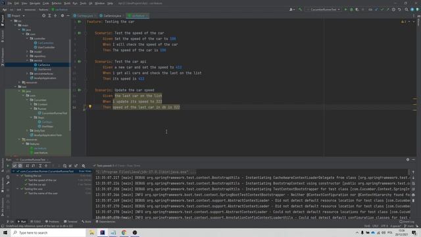Open Project panel settings gear

tap(62, 16)
